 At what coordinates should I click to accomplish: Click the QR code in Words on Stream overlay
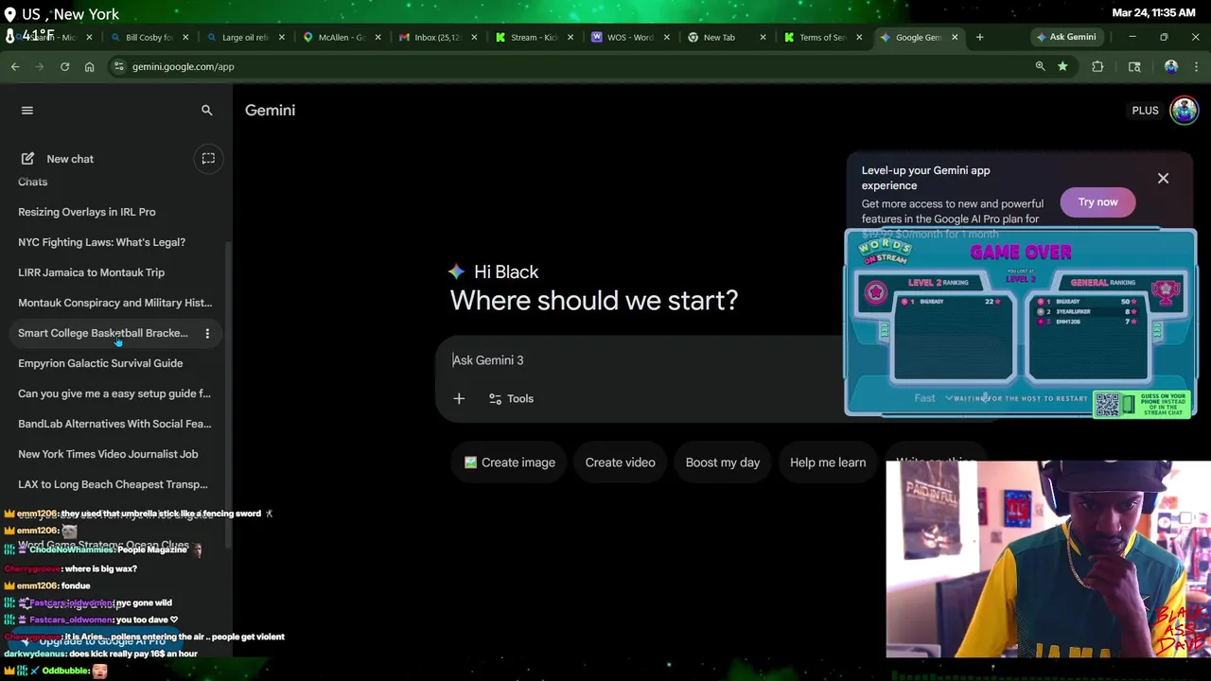1107,404
